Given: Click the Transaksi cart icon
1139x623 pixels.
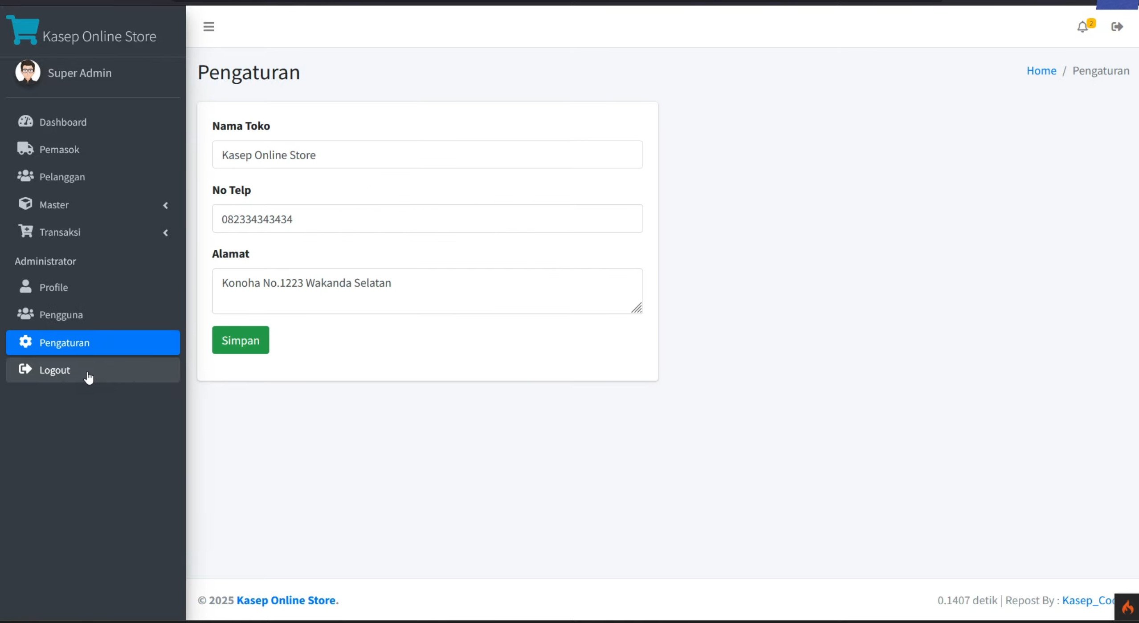Looking at the screenshot, I should click(x=25, y=231).
